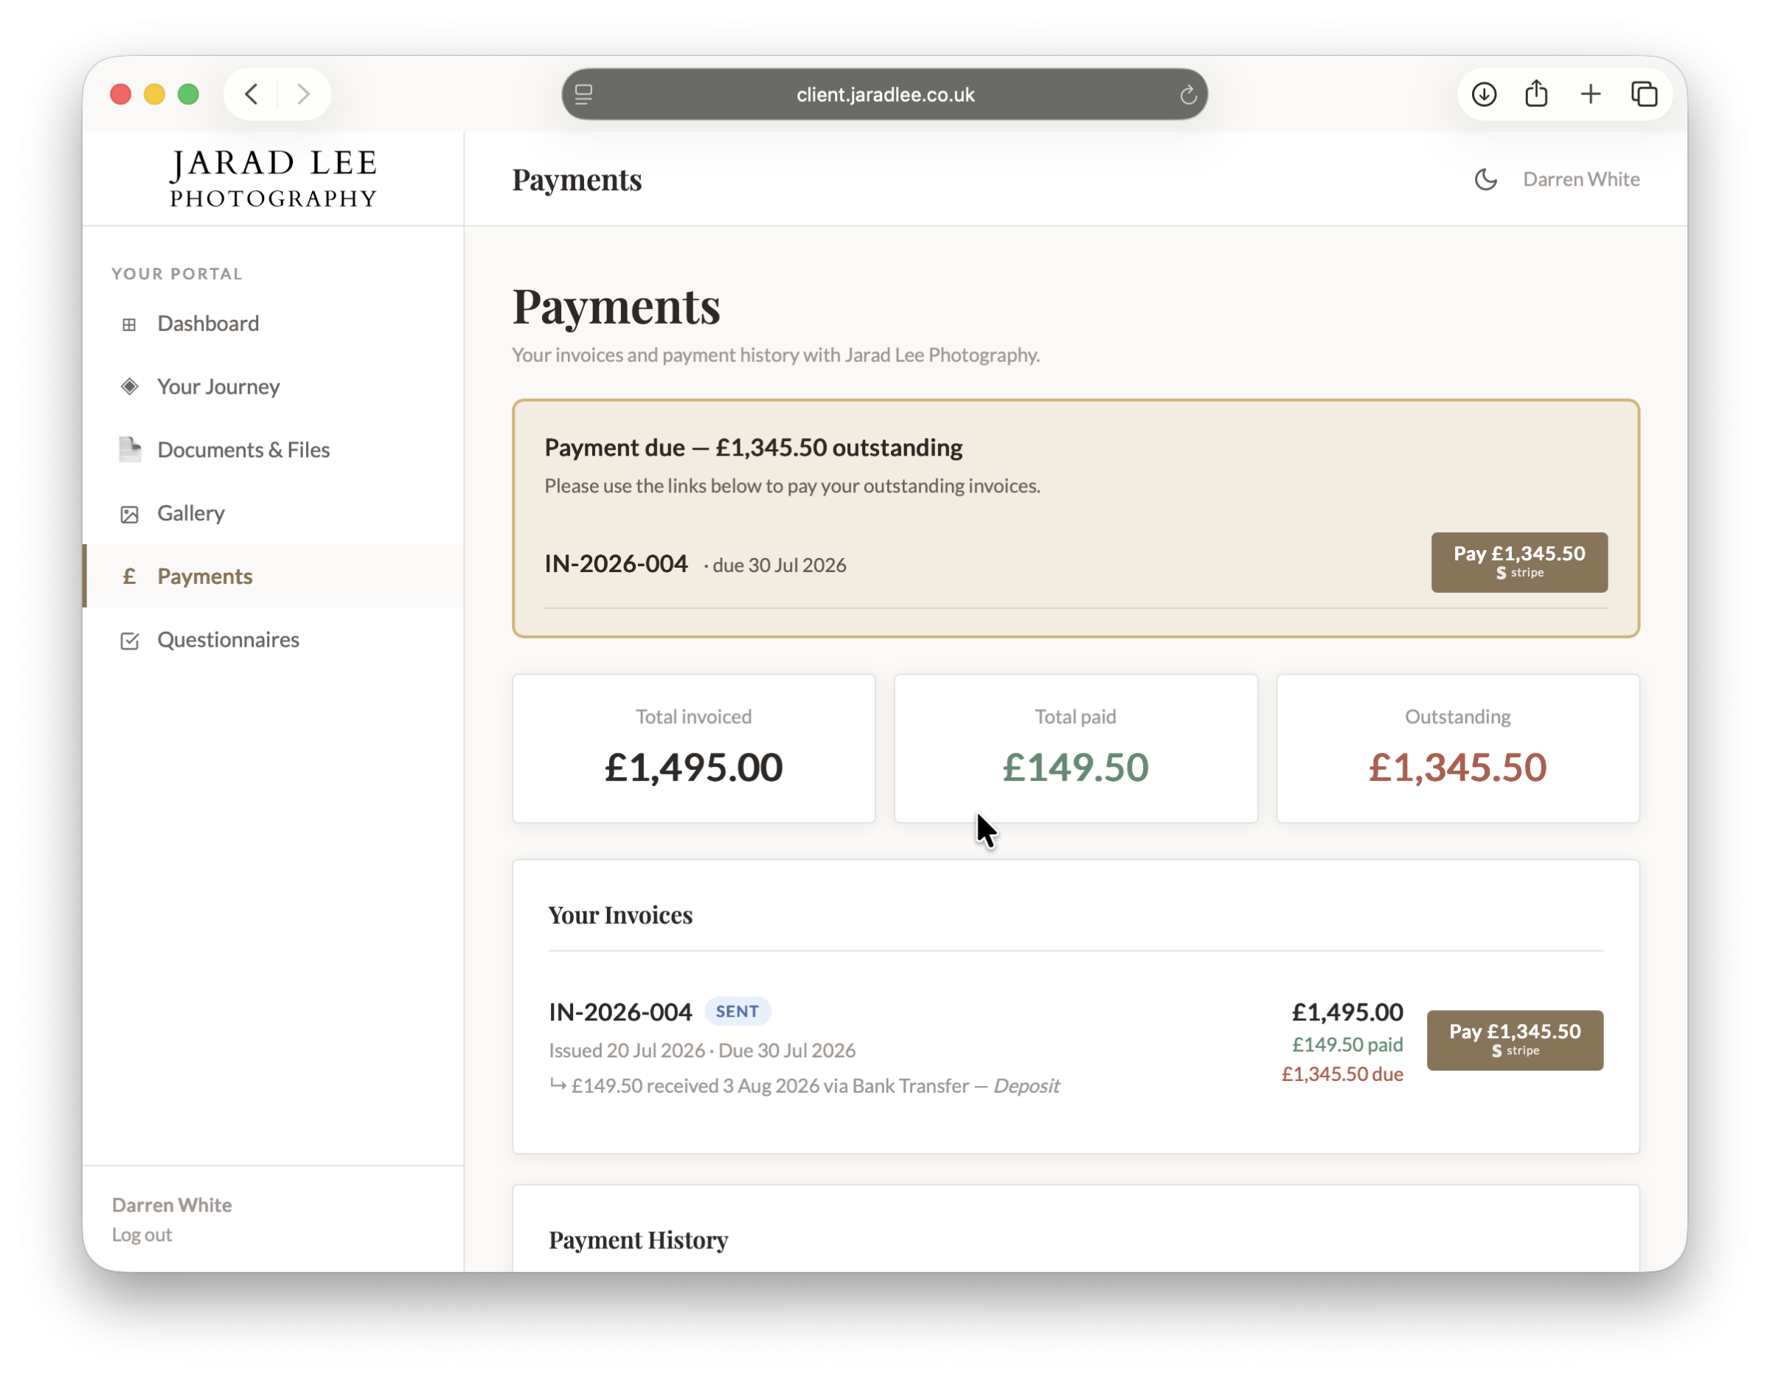Pay £1,345.50 in Your Invoices row
Screen dimensions: 1770x1381
[1515, 1040]
